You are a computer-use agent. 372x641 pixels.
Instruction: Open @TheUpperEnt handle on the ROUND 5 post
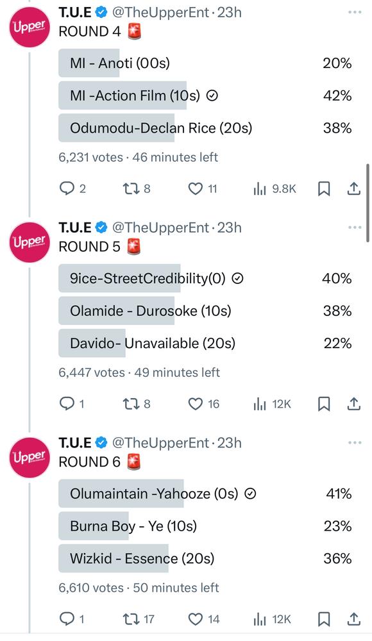pos(161,228)
